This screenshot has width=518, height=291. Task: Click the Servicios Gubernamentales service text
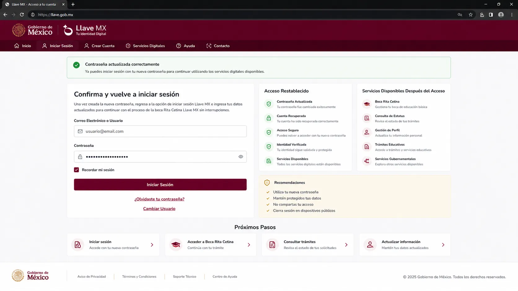coord(395,159)
